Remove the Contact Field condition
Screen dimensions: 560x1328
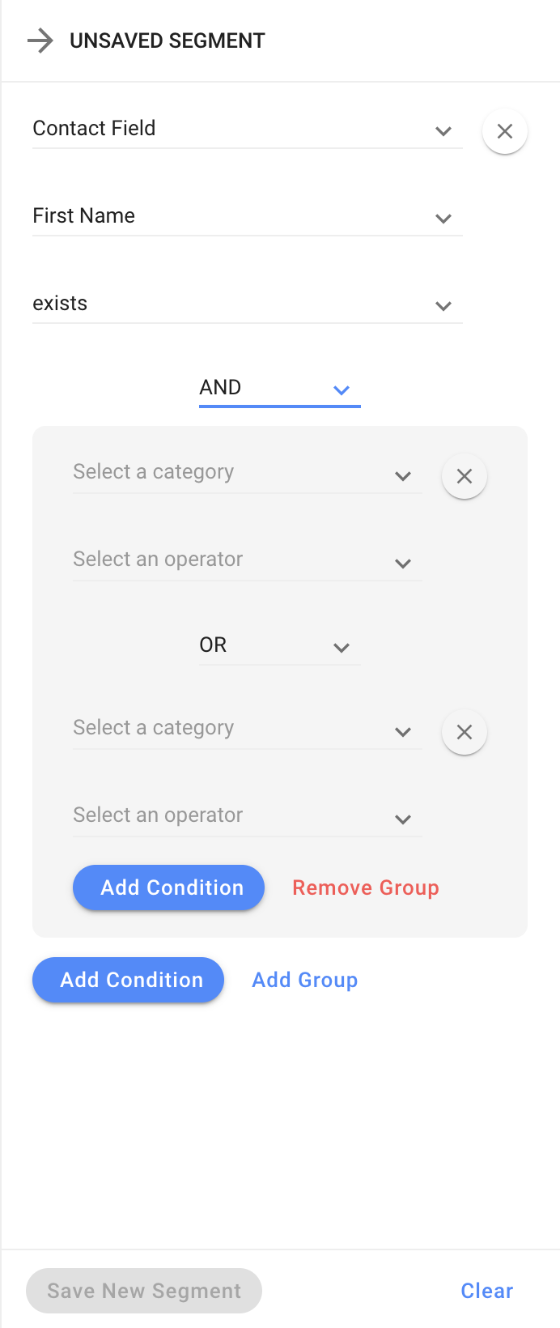coord(504,131)
